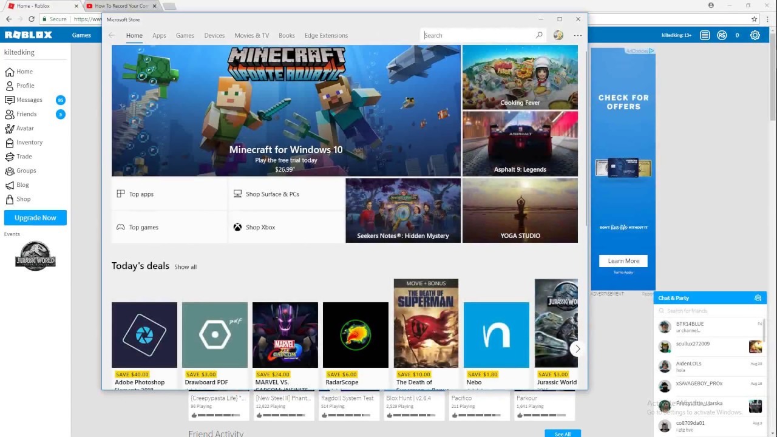
Task: Reload the Chrome page
Action: pyautogui.click(x=32, y=19)
